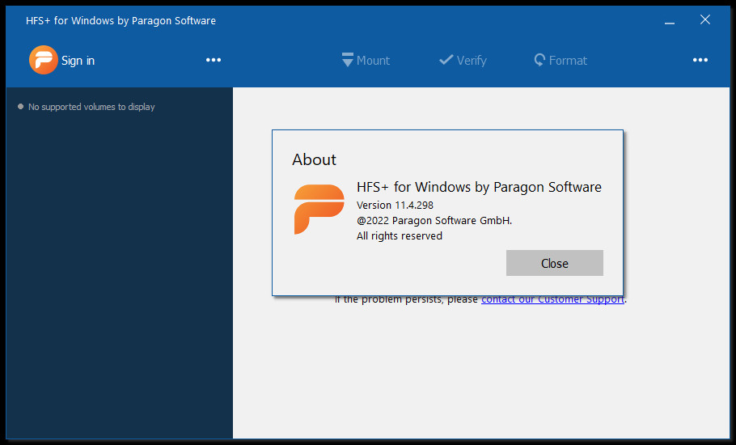The width and height of the screenshot is (736, 445).
Task: Select 'No supported volumes to display' entry
Action: click(x=91, y=107)
